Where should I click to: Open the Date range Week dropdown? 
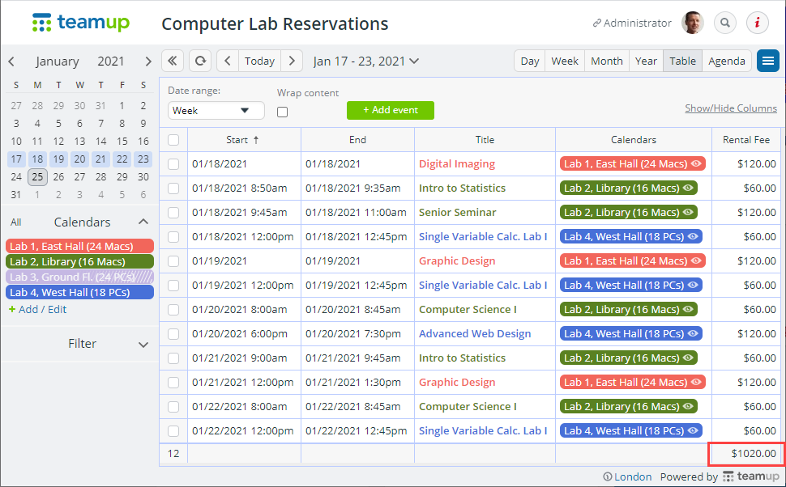(216, 111)
